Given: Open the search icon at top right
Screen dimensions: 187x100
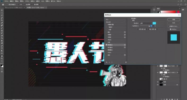Looking at the screenshot, I should pyautogui.click(x=178, y=5).
